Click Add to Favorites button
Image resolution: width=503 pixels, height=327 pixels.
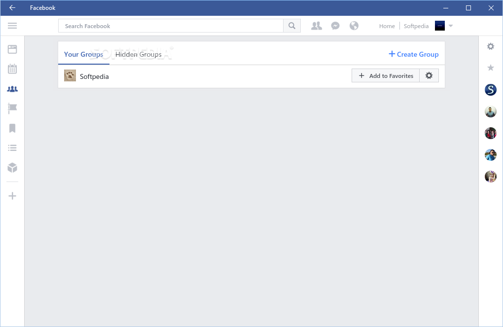[x=386, y=75]
